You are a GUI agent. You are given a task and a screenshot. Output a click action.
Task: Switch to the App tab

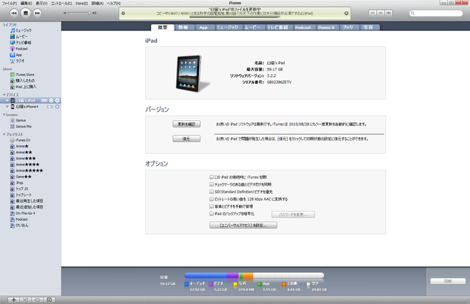pos(203,27)
